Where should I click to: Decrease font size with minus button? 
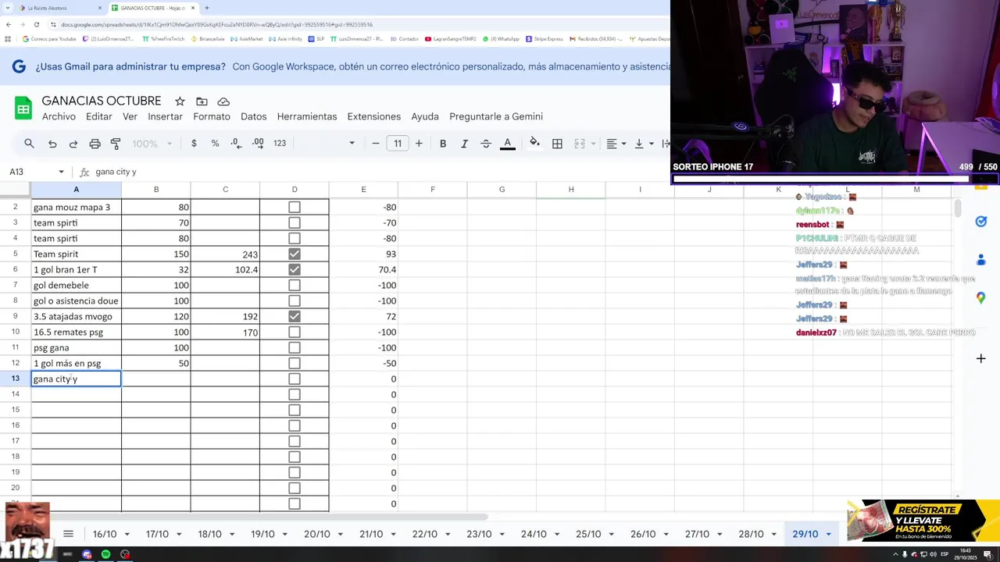tap(376, 144)
